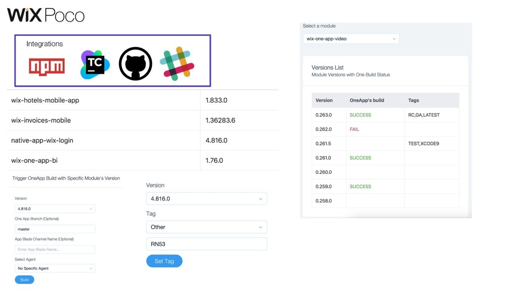
Task: Click the Versions List heading
Action: (327, 67)
